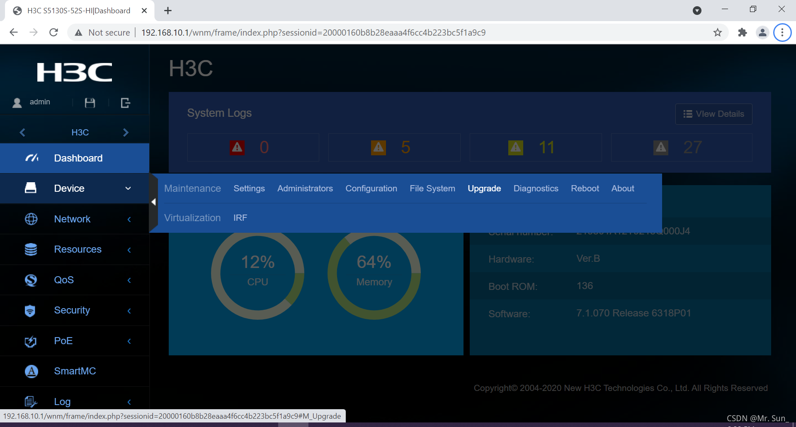The width and height of the screenshot is (796, 427).
Task: Expand the Security submenu chevron
Action: 129,311
